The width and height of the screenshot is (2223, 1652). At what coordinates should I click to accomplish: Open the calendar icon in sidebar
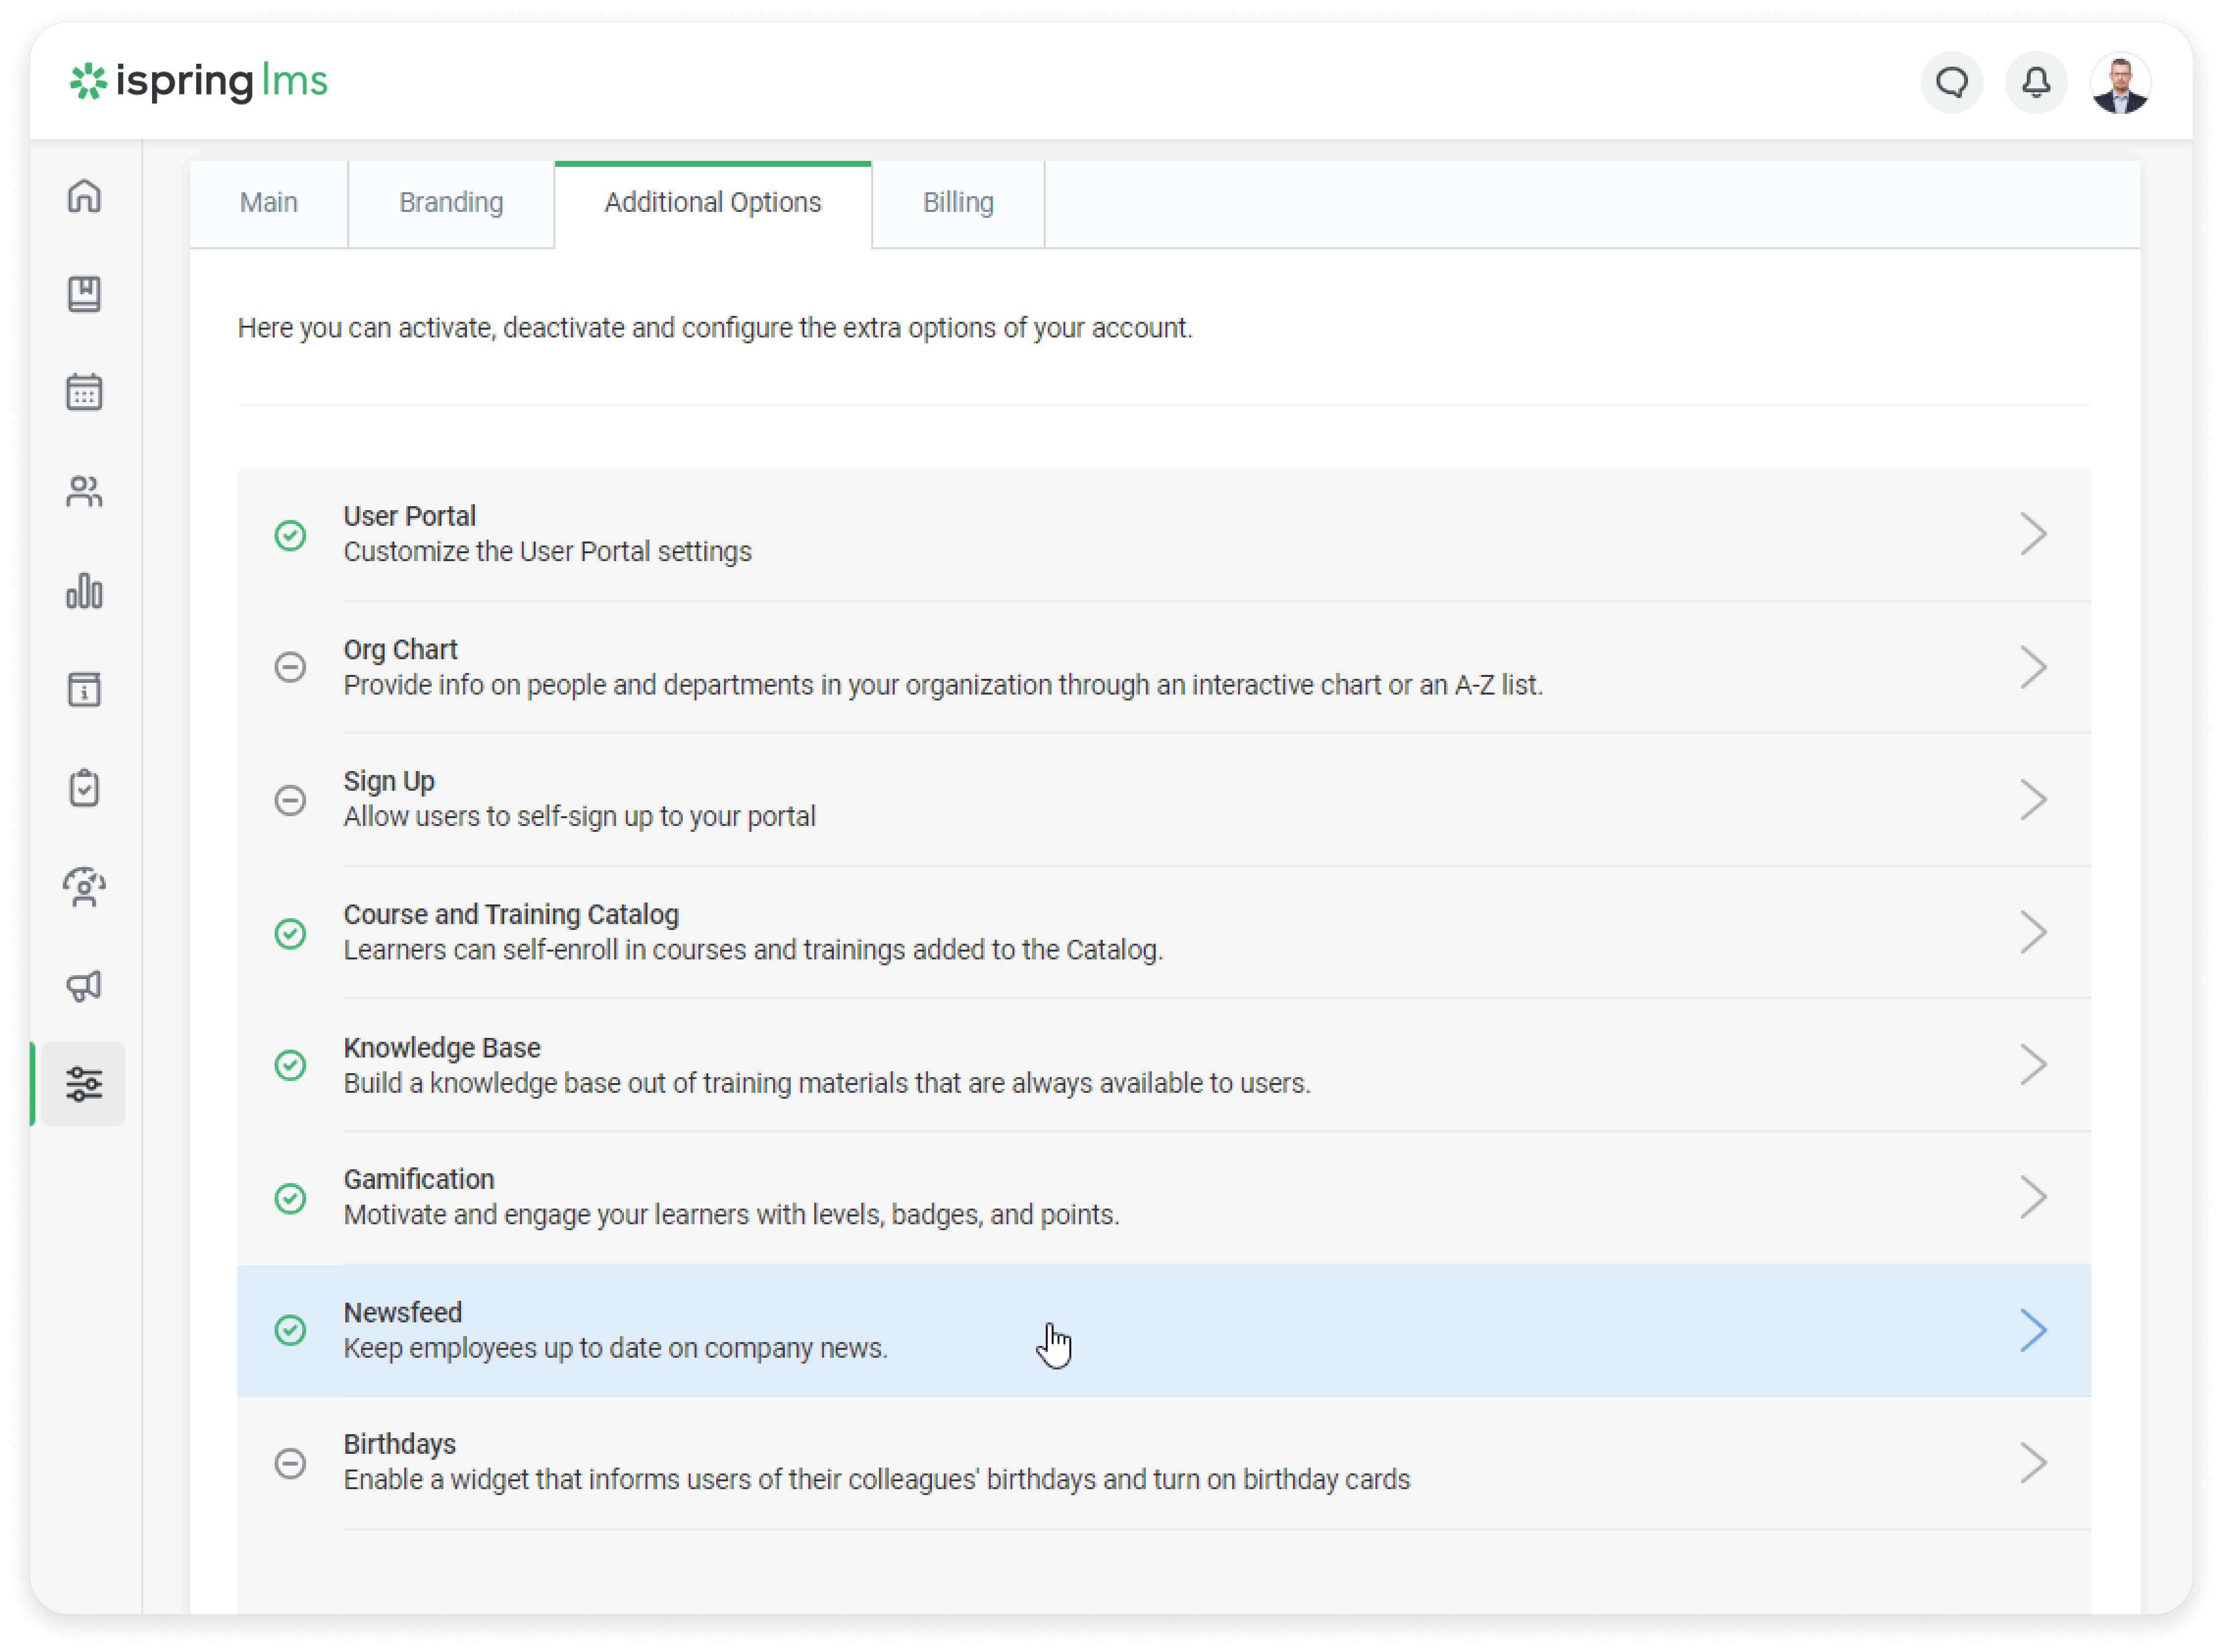(x=84, y=392)
